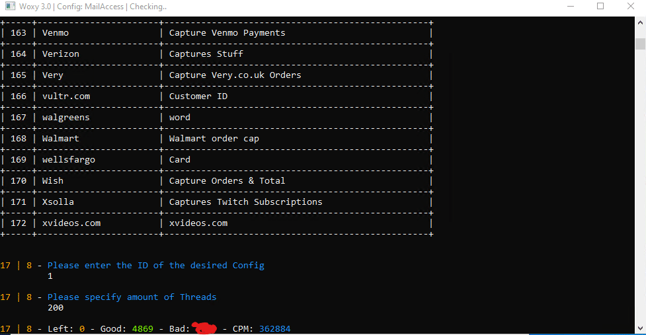Click the 'Venmo' name cell
646x335 pixels.
click(x=55, y=33)
